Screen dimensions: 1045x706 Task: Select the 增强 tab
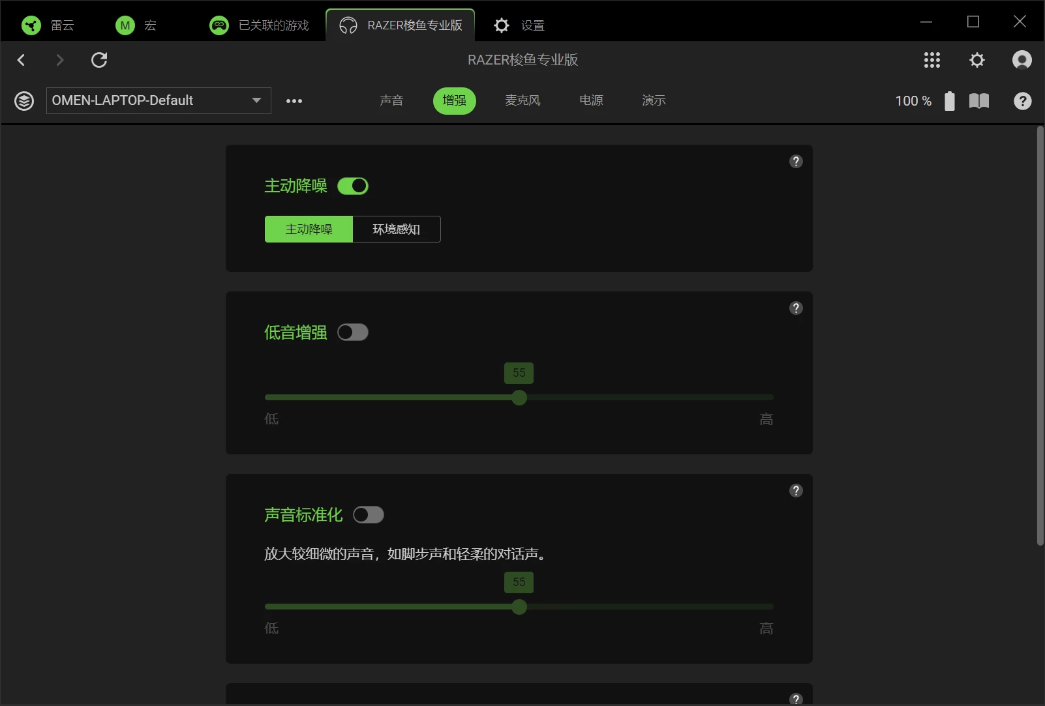(455, 101)
